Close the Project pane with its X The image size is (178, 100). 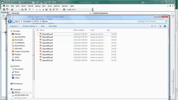coord(8,12)
